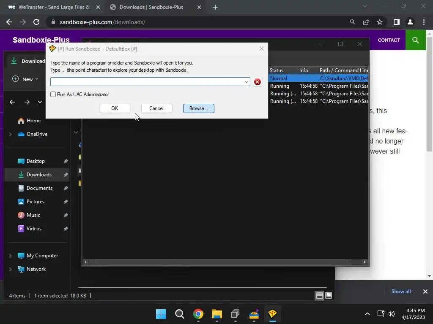Expand the OneDrive tree node
This screenshot has width=433, height=324.
click(x=10, y=134)
